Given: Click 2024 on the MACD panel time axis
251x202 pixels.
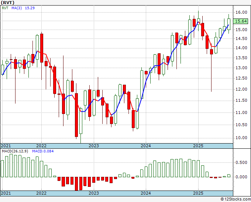Looking at the screenshot, I should coord(146,193).
